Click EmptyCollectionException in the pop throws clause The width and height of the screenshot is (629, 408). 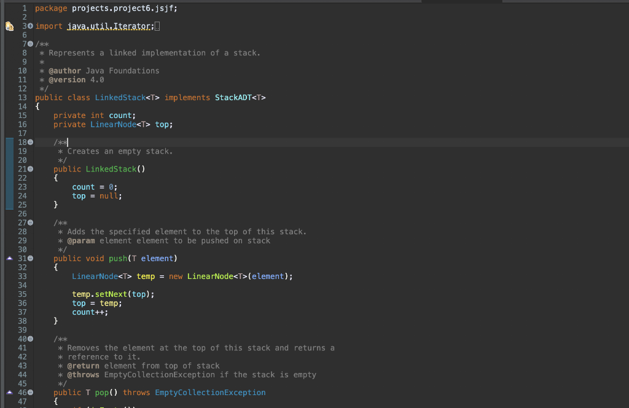(210, 393)
